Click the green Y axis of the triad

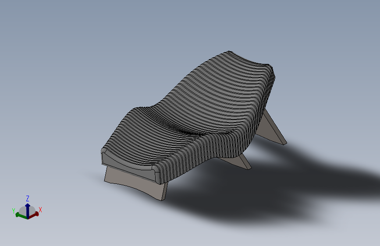point(21,215)
